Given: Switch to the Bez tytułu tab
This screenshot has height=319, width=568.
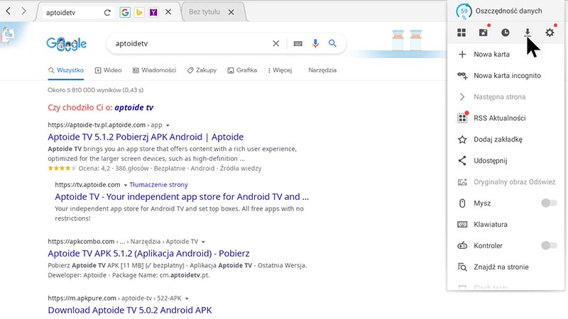Looking at the screenshot, I should tap(204, 12).
